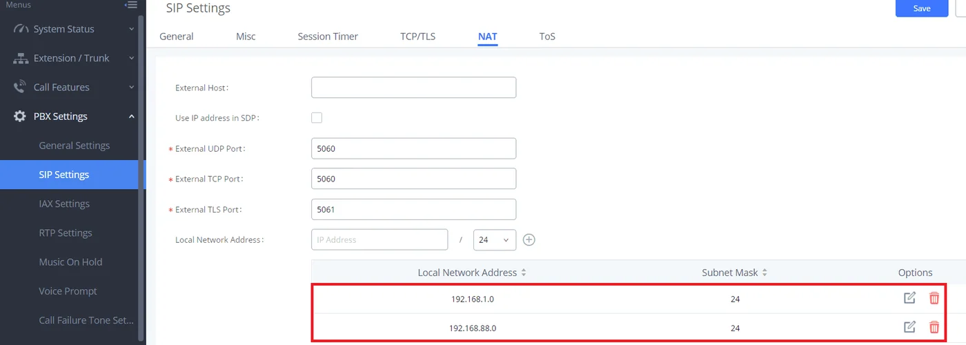Viewport: 966px width, 345px height.
Task: Switch to the TCP/TLS tab
Action: [x=418, y=36]
